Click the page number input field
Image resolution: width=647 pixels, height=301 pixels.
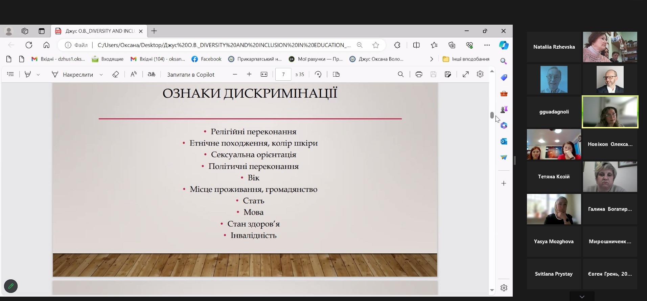(283, 74)
